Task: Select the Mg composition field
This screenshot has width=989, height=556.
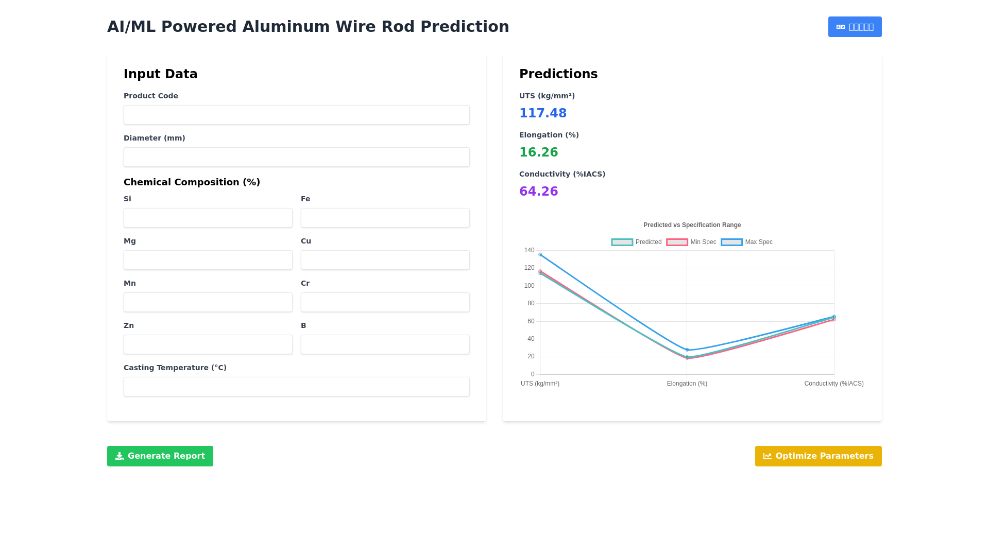Action: pos(208,260)
